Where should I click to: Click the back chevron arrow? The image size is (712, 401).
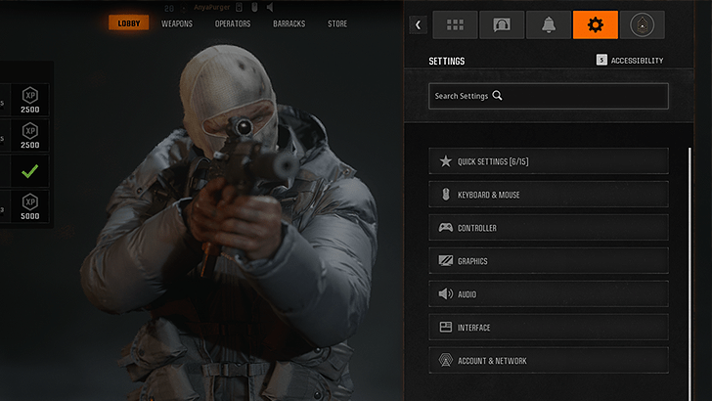[x=419, y=25]
